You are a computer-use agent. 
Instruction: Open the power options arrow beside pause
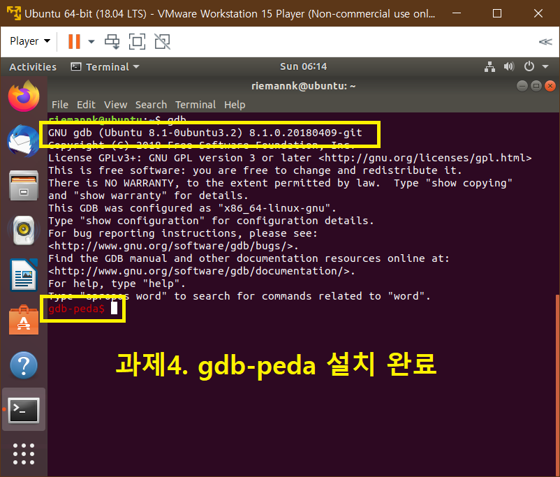pos(91,42)
